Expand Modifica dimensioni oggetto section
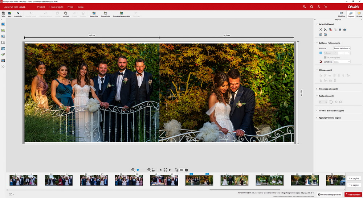This screenshot has width=363, height=198. tap(317, 111)
